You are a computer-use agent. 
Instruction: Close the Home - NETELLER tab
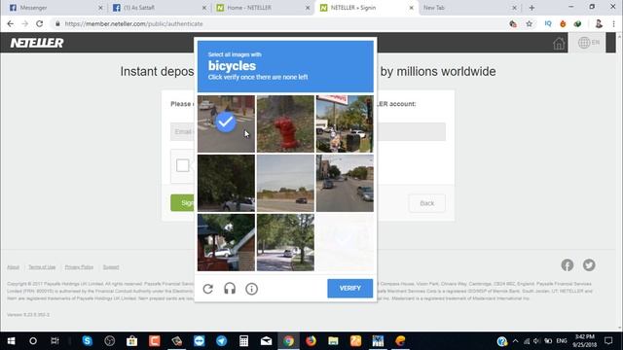click(308, 8)
